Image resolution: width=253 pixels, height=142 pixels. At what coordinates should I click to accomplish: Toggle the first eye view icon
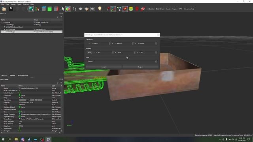click(80, 9)
